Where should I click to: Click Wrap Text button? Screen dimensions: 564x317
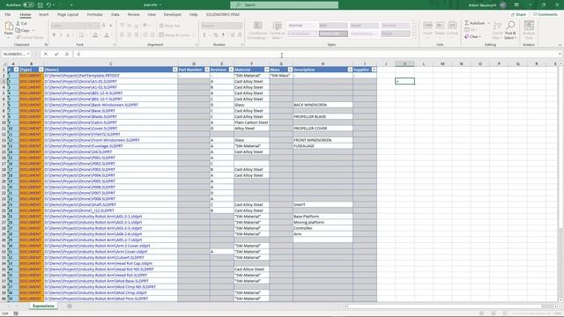170,26
